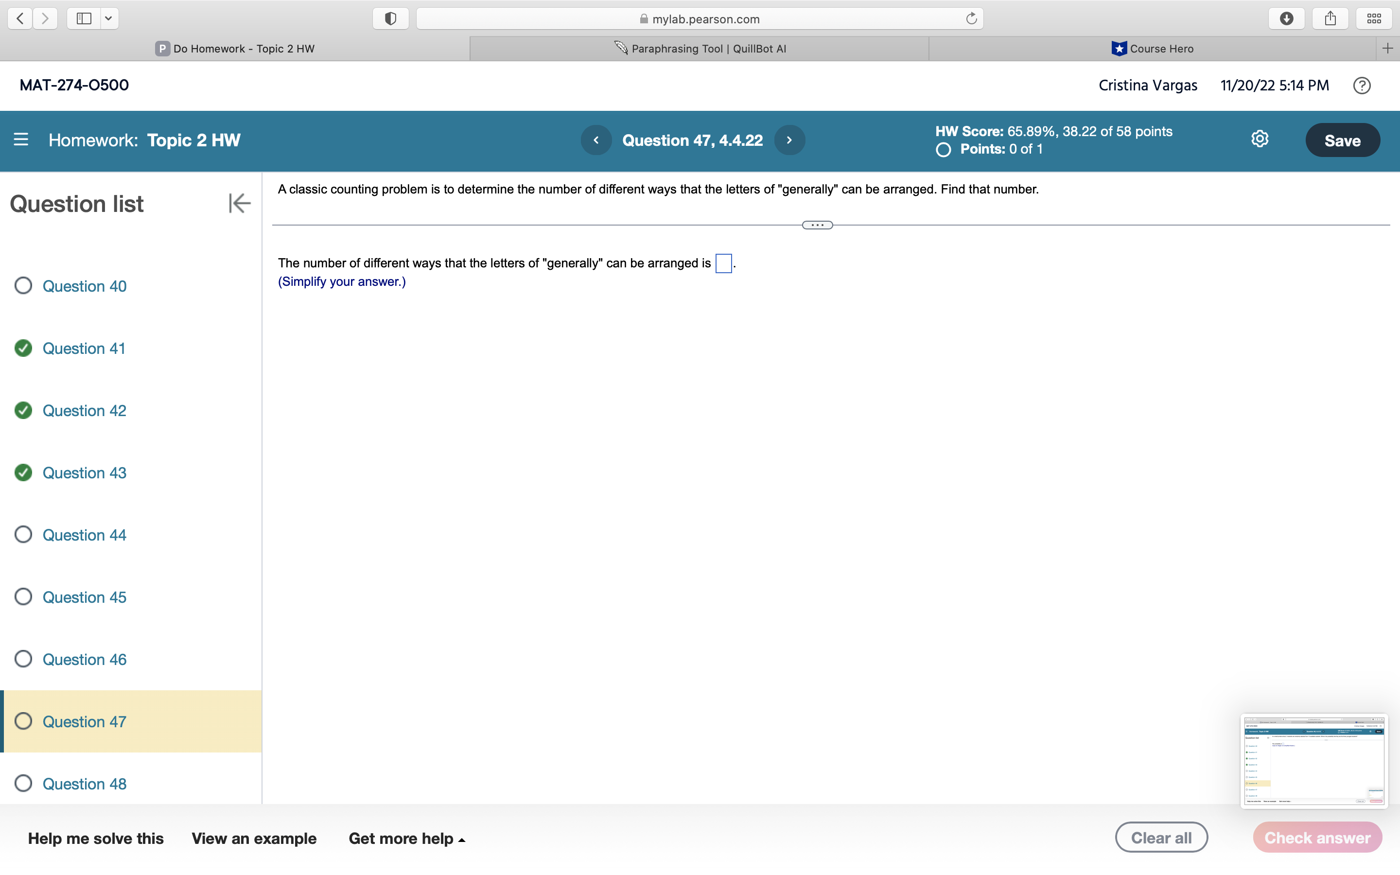Expand the Get more help menu
This screenshot has height=875, width=1400.
[x=406, y=838]
